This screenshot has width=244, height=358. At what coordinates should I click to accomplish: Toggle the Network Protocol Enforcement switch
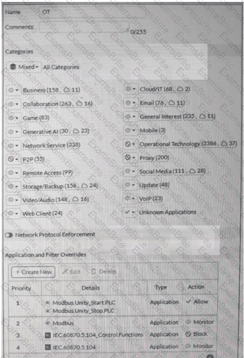click(9, 235)
